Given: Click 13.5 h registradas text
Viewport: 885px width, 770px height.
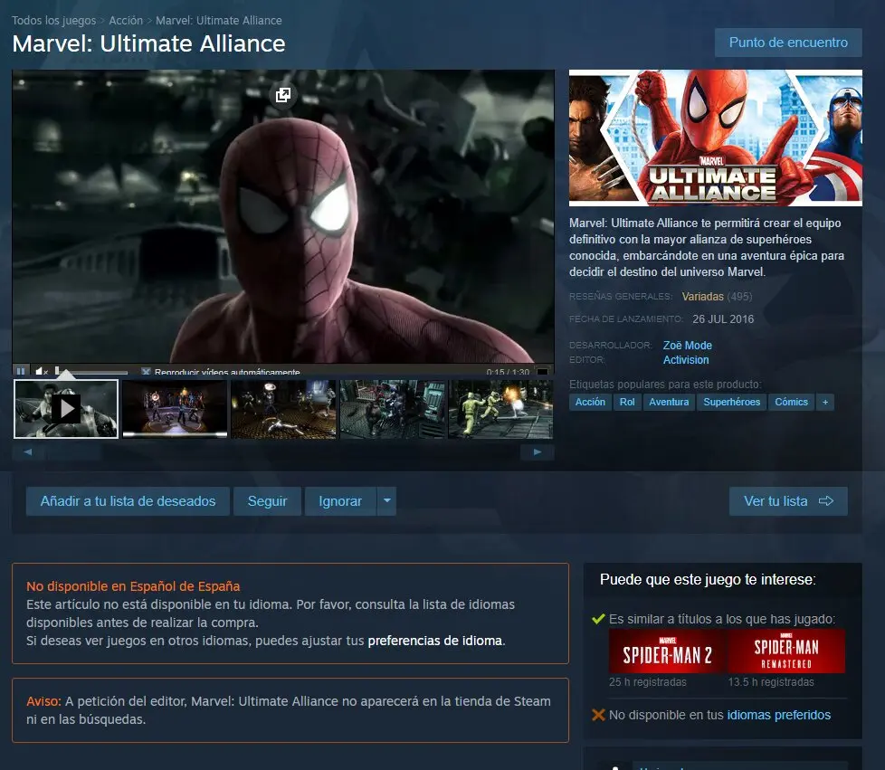Looking at the screenshot, I should (x=770, y=682).
